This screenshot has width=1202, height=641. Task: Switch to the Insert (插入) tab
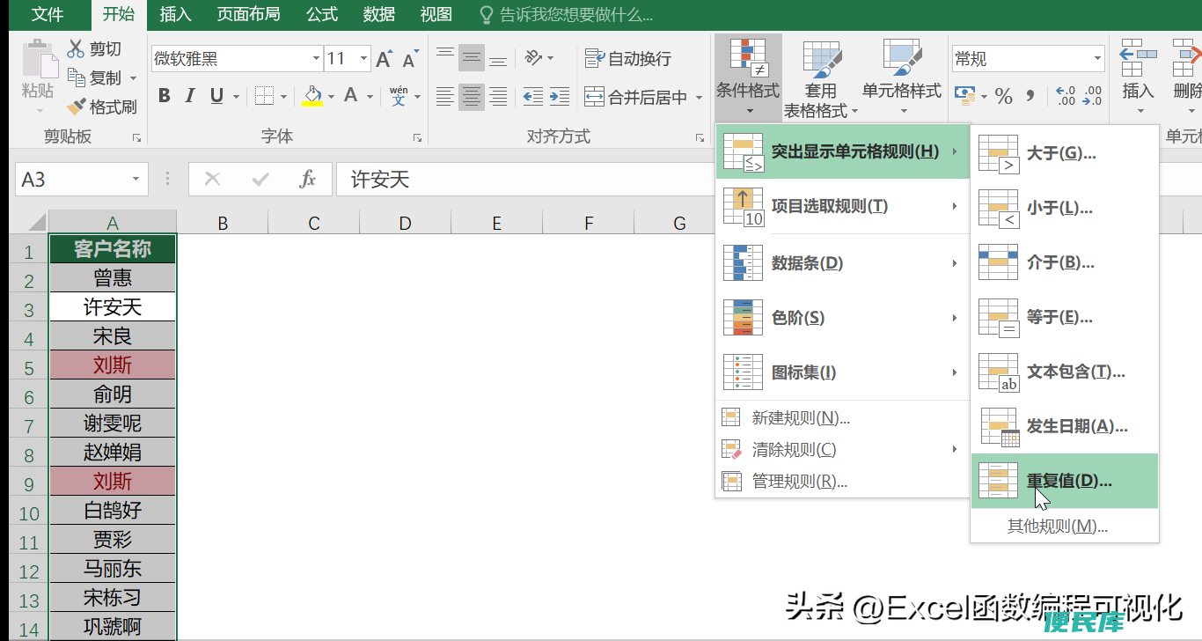(x=176, y=13)
